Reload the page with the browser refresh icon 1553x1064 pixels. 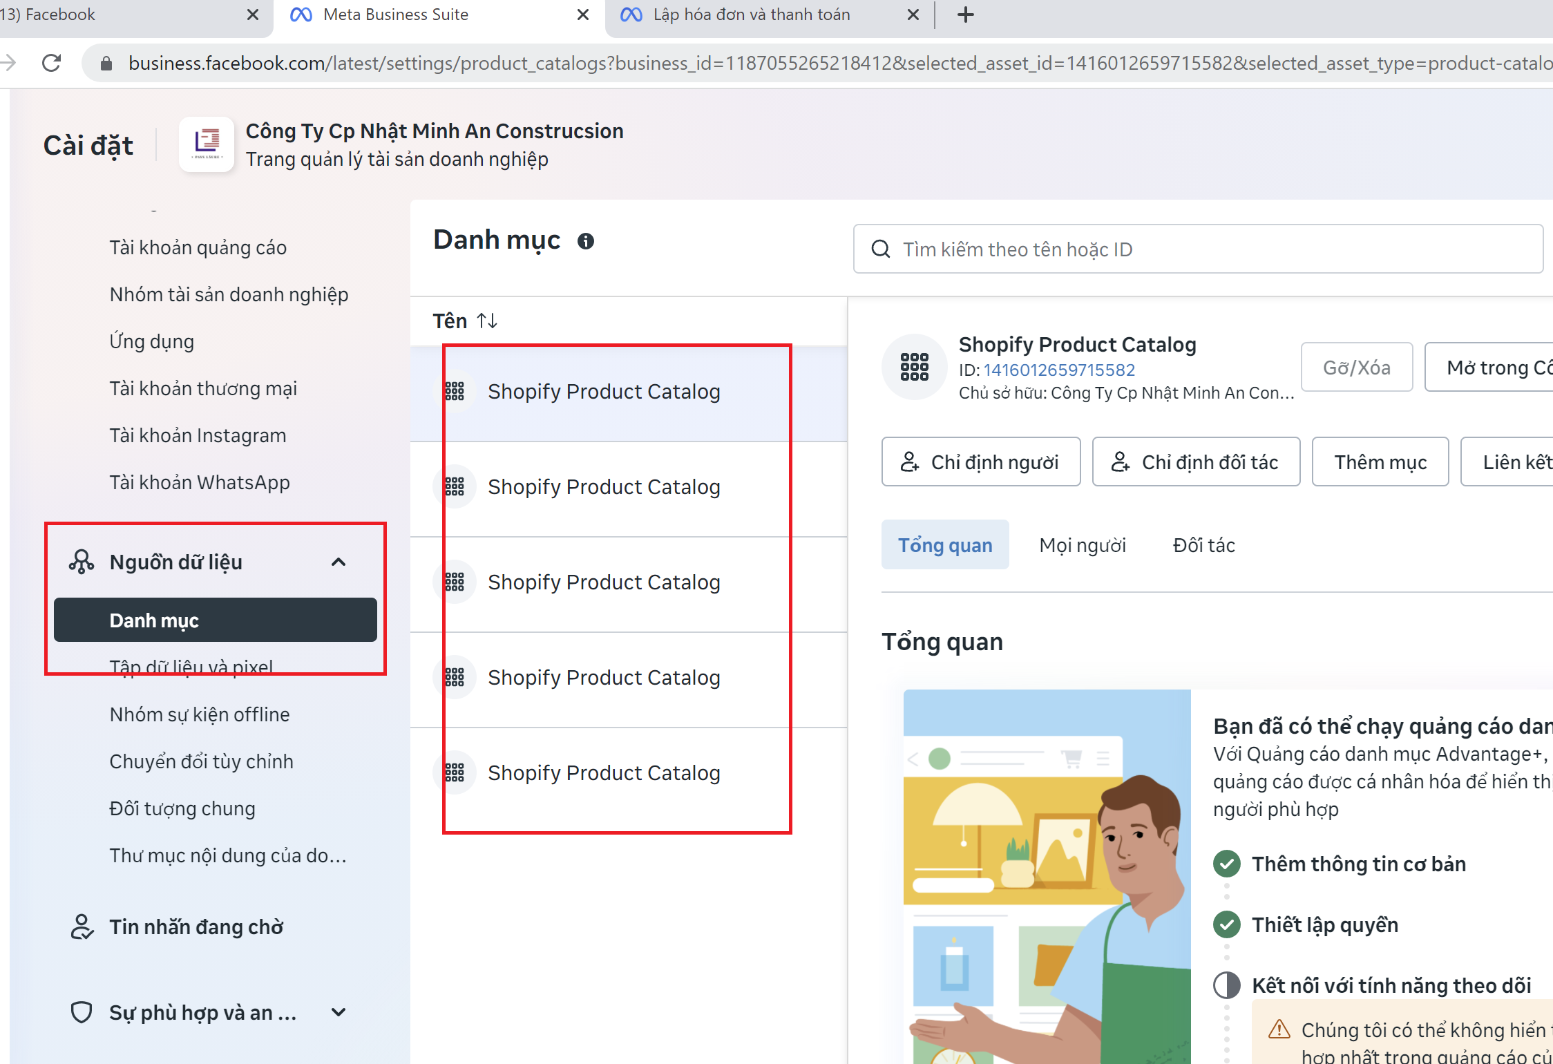point(52,64)
